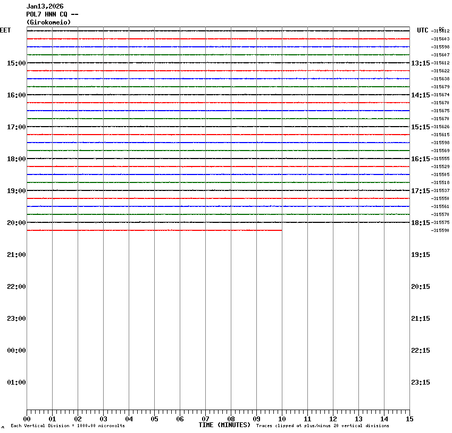The height and width of the screenshot is (433, 452).
Task: Click the (Girokomeio) location name
Action: pyautogui.click(x=48, y=22)
